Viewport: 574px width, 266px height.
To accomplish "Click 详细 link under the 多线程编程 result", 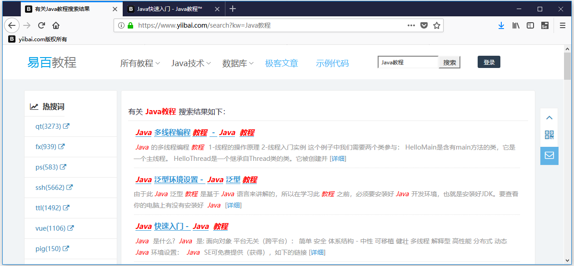I will coord(339,159).
